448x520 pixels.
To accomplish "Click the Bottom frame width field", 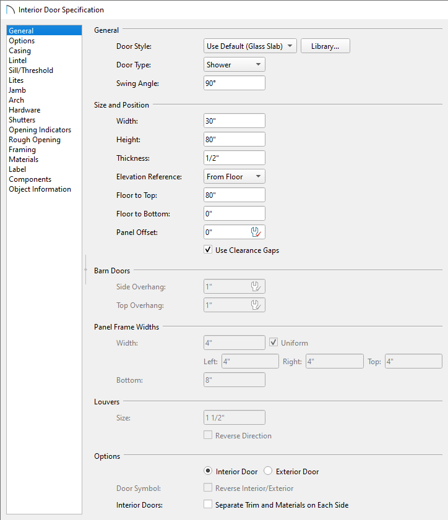I will pyautogui.click(x=235, y=380).
